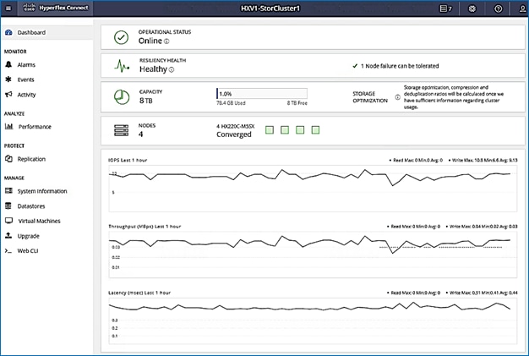Click the Web CLI prompt icon
Image resolution: width=529 pixels, height=356 pixels.
8,250
